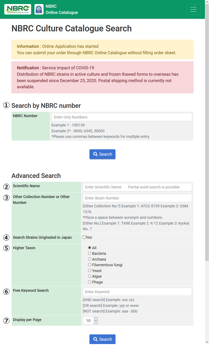Click the 'Display per Page' label
Viewport: 209px width, 349px height.
click(x=27, y=320)
